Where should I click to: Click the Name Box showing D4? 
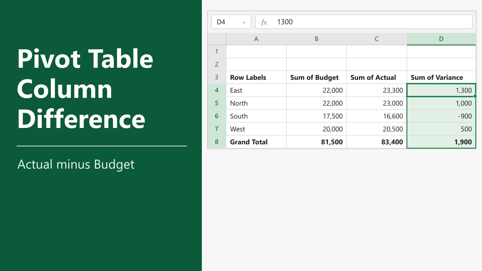click(x=231, y=22)
